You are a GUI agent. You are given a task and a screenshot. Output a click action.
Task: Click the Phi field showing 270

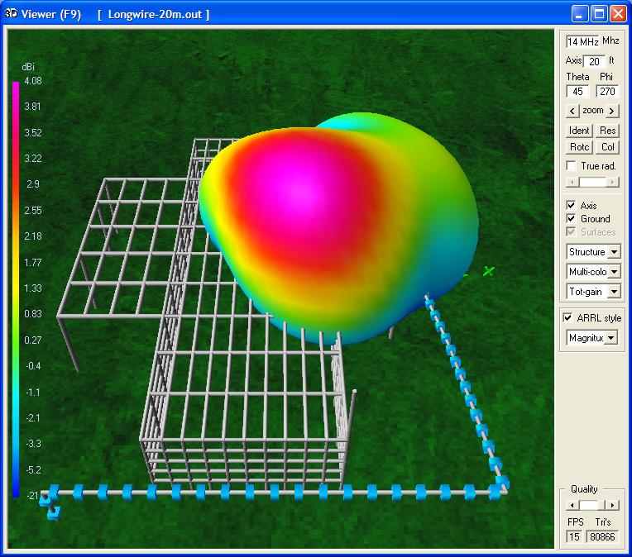pos(607,92)
